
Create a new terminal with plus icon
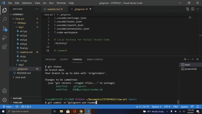pyautogui.click(x=185, y=59)
